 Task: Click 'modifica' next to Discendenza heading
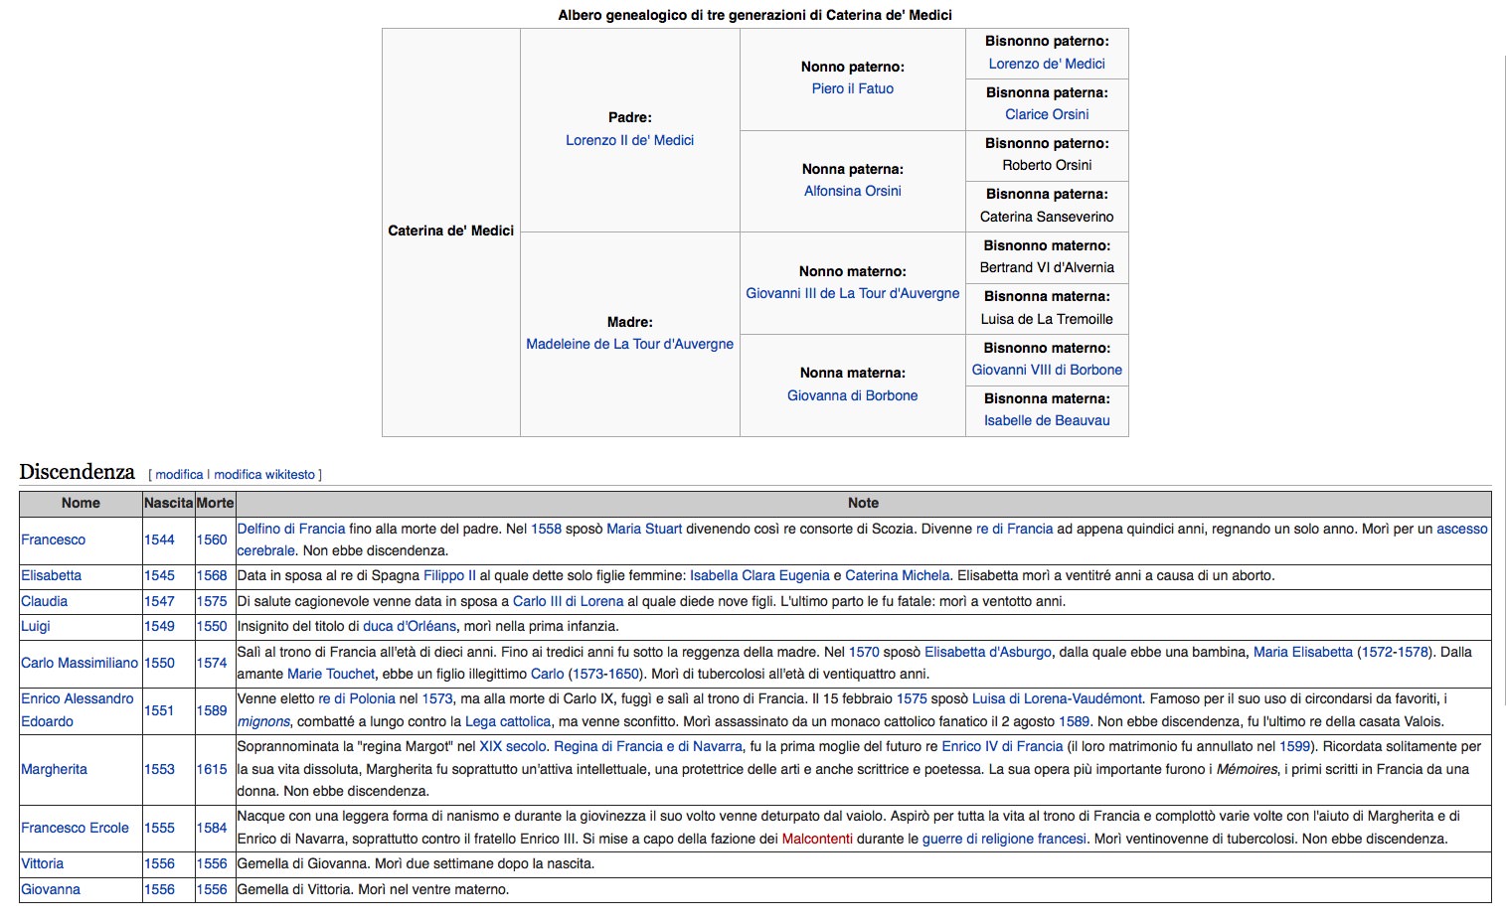point(179,475)
